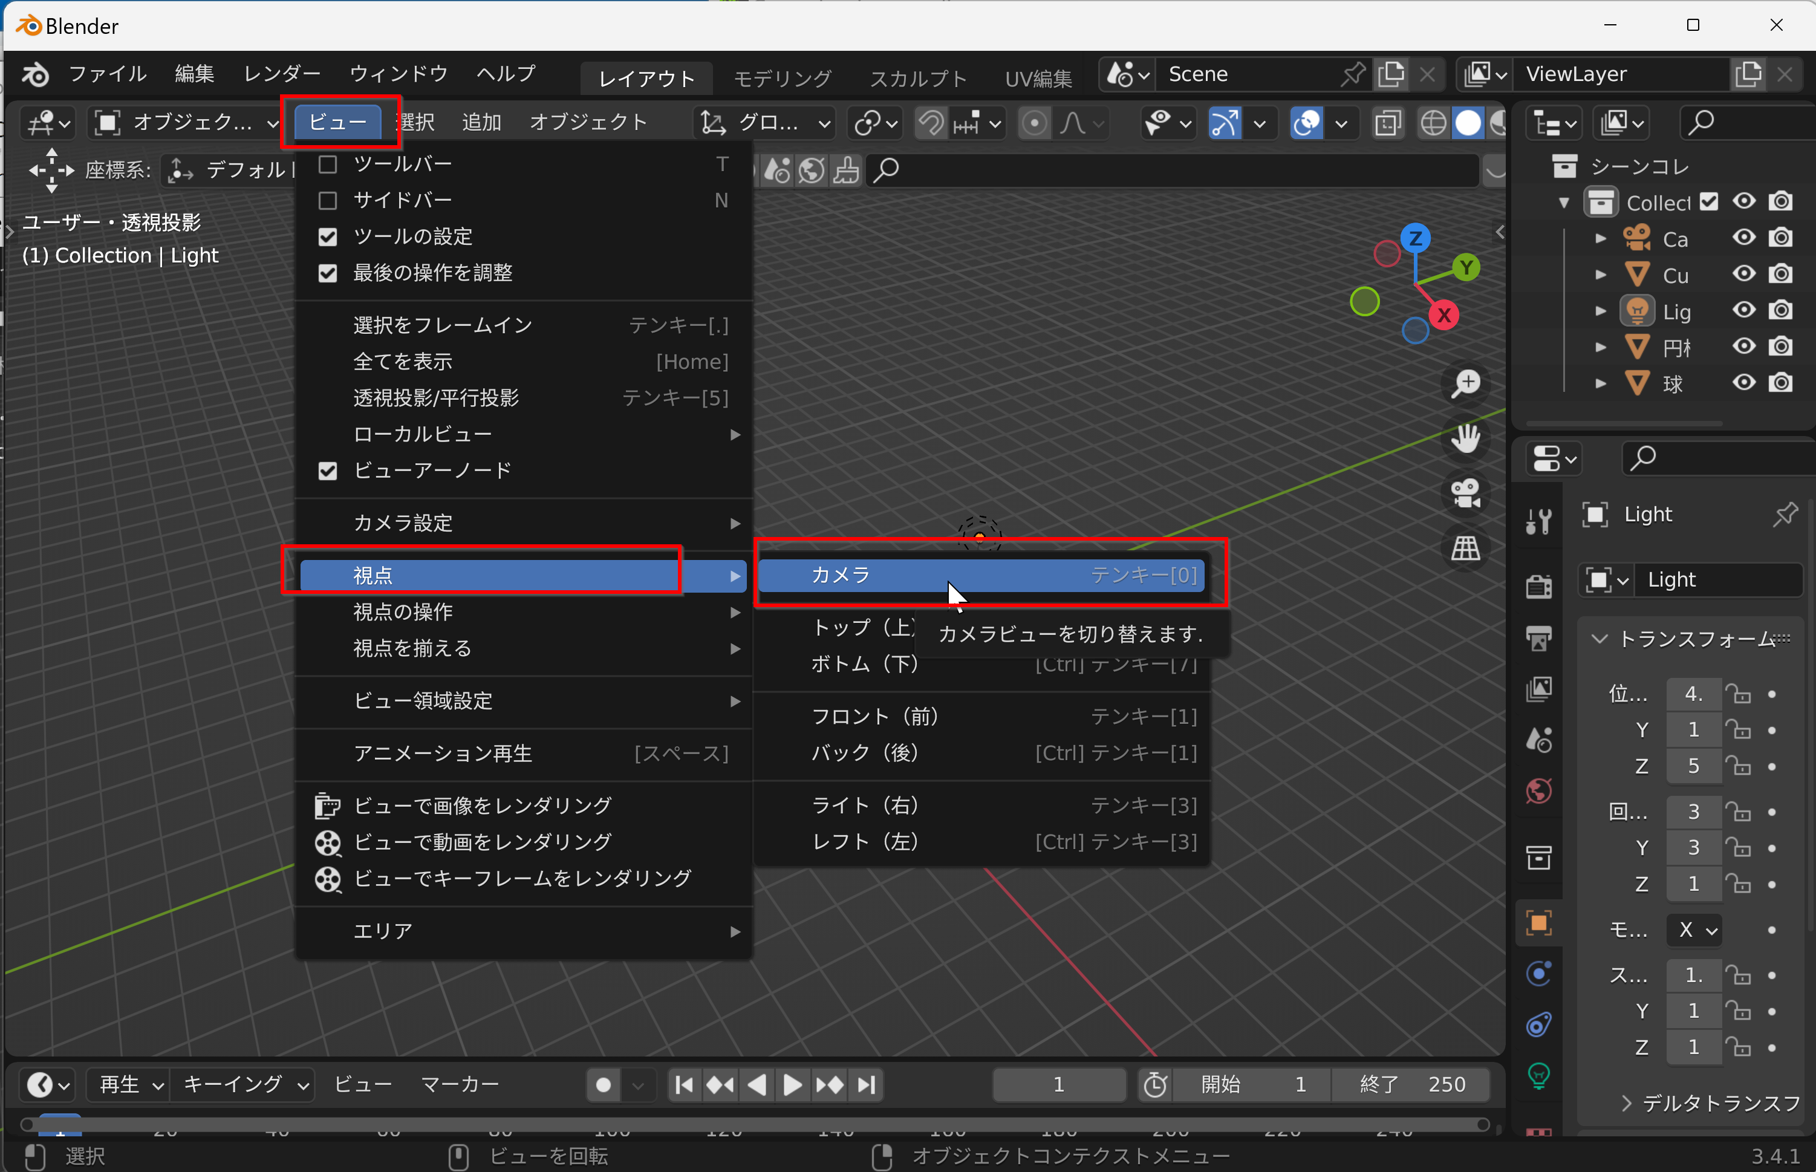This screenshot has width=1816, height=1172.
Task: Open the レンダー menu
Action: (282, 74)
